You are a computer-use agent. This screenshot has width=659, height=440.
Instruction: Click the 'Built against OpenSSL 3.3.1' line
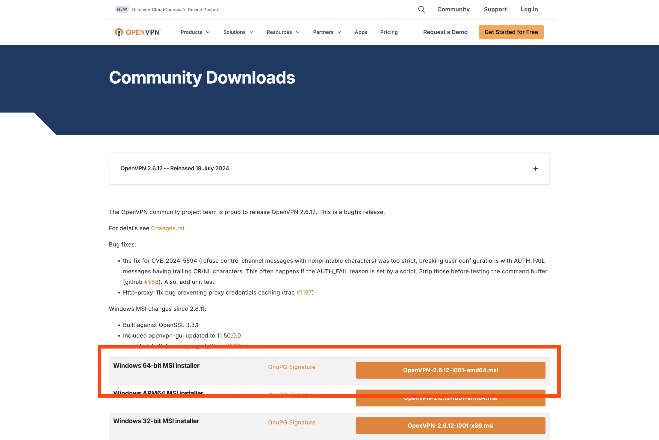pyautogui.click(x=161, y=325)
